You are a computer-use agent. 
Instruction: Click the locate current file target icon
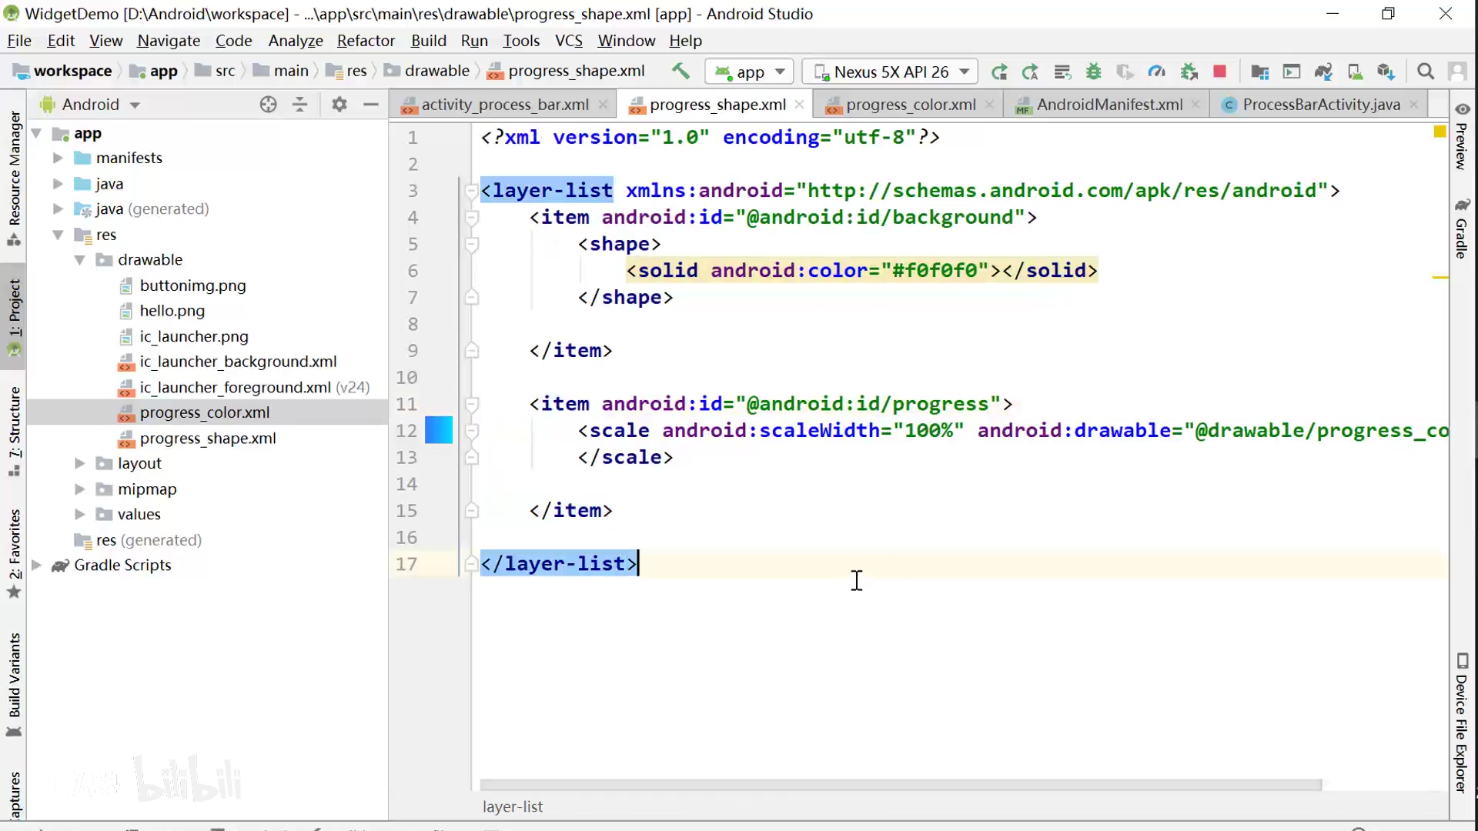coord(268,105)
